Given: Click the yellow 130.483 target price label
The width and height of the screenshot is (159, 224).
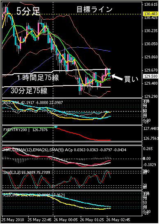Looking at the screenshot, I should pos(151,14).
